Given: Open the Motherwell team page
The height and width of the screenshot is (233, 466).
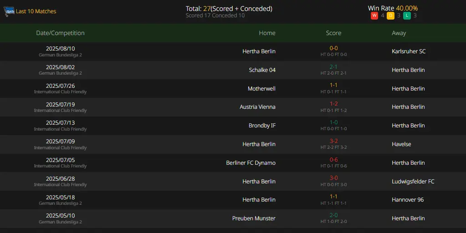Looking at the screenshot, I should coord(261,89).
